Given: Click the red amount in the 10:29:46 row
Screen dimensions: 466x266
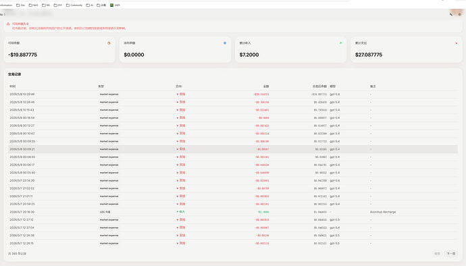Looking at the screenshot, I should (261, 95).
